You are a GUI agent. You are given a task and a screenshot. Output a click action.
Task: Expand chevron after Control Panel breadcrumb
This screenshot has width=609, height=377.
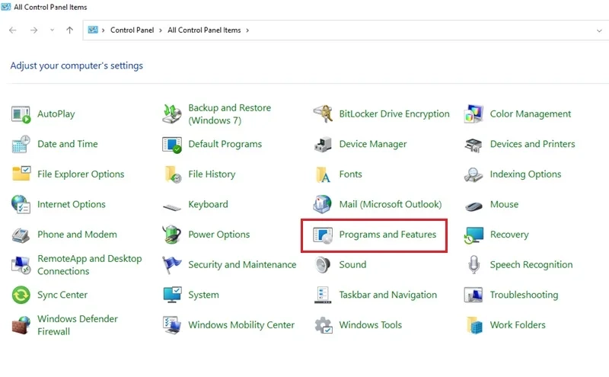[x=161, y=30]
